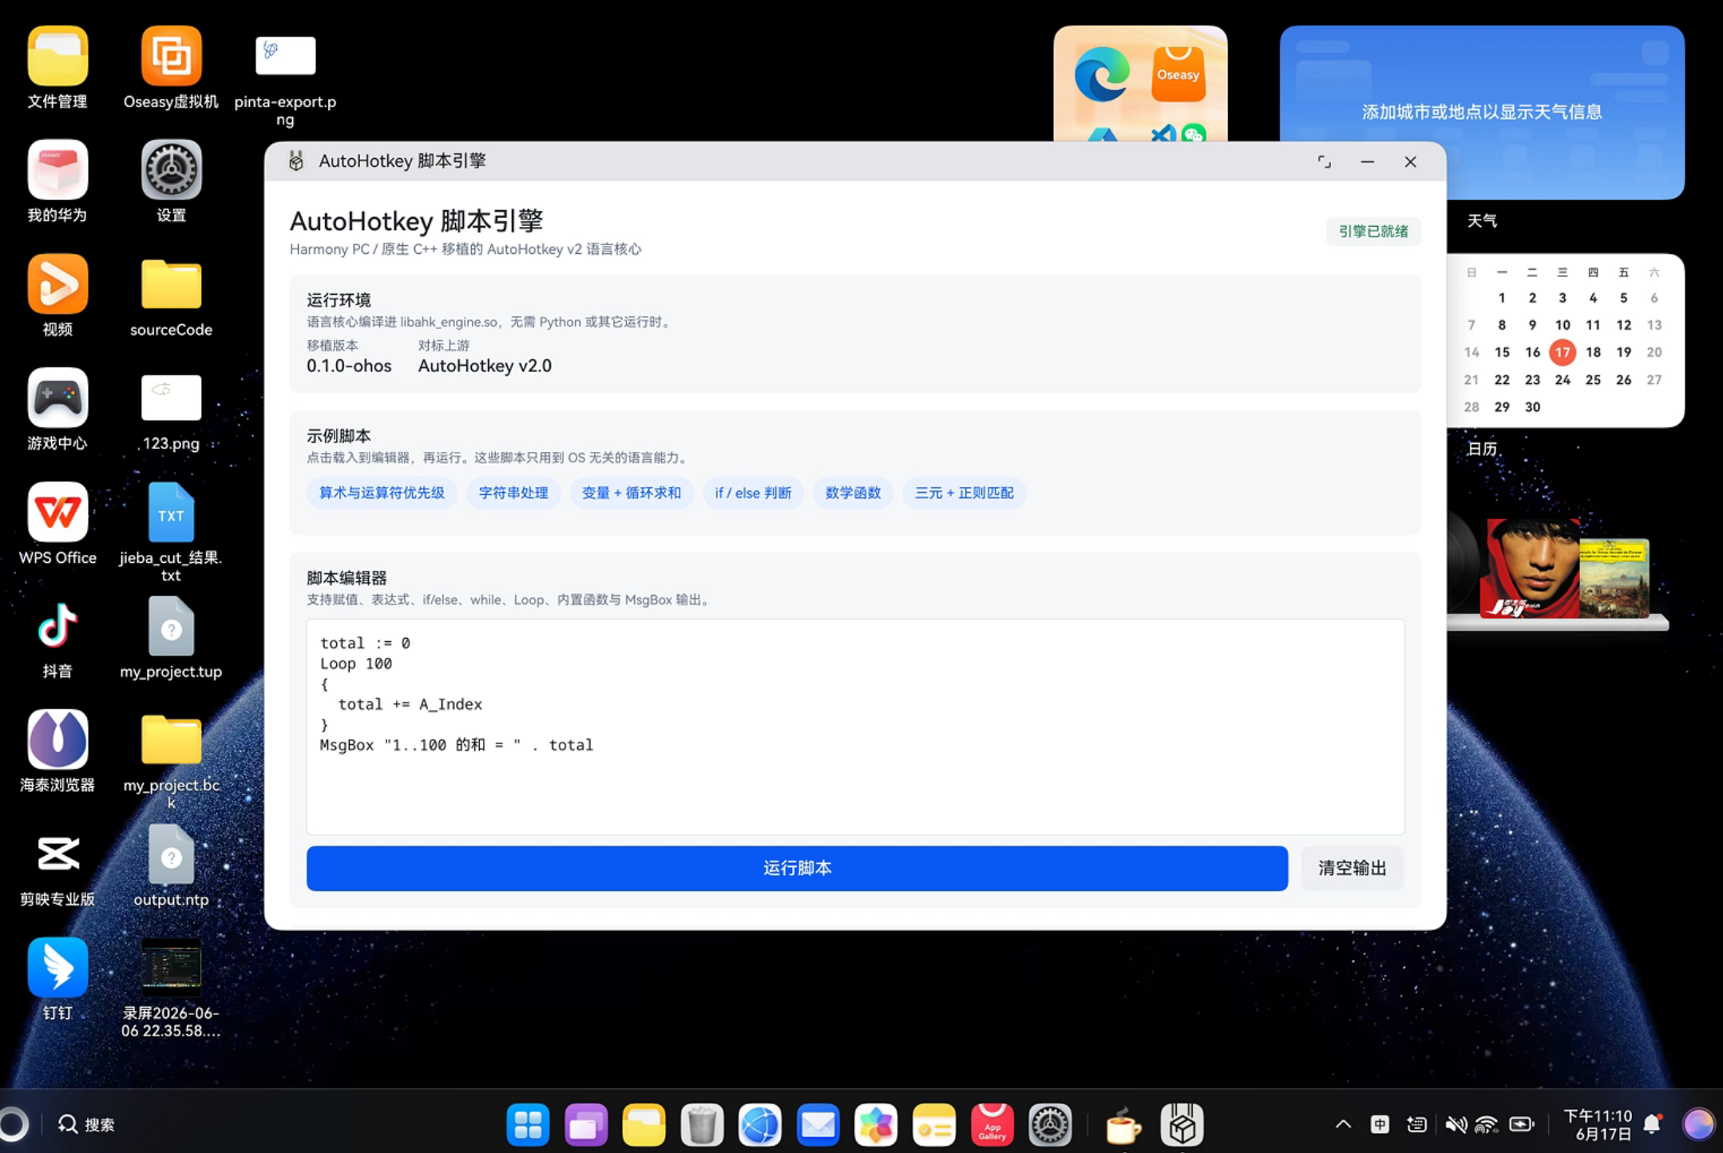Screen dimensions: 1723x1153
Task: Open settings gear in dock
Action: [x=1049, y=1124]
